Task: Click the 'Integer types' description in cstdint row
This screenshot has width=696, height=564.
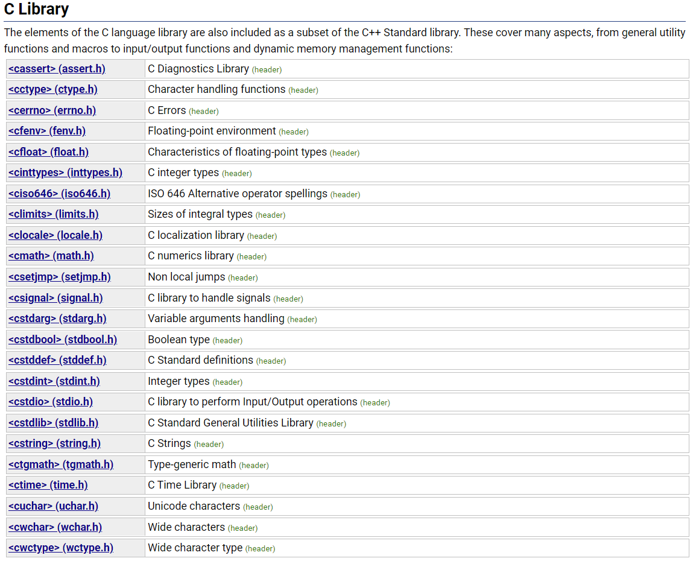Action: 179,381
